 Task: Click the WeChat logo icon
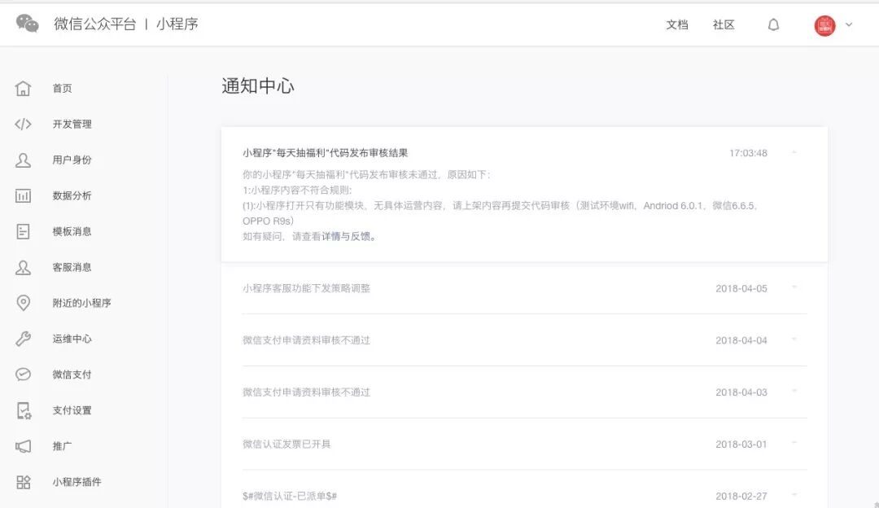tap(27, 24)
